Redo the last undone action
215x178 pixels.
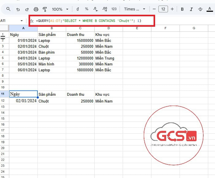pyautogui.click(x=27, y=9)
